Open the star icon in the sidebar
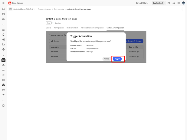 click(x=3, y=75)
